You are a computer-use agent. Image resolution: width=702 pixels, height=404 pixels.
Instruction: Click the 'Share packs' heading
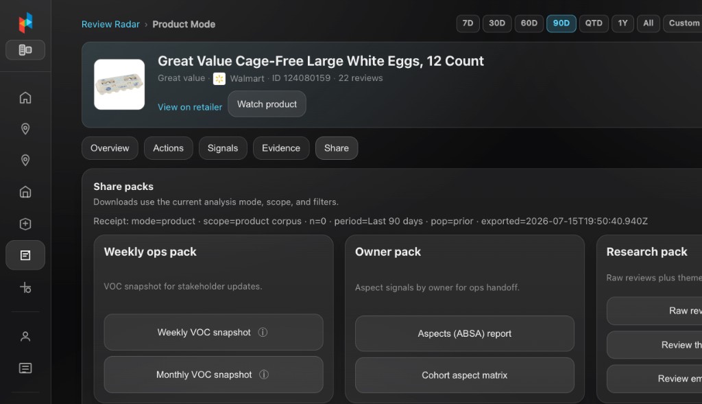(123, 187)
